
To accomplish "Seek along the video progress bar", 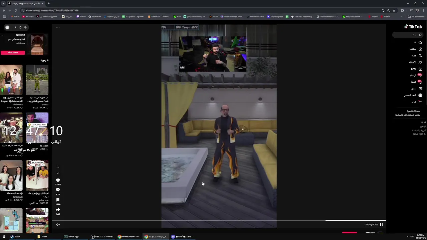I will point(219,220).
